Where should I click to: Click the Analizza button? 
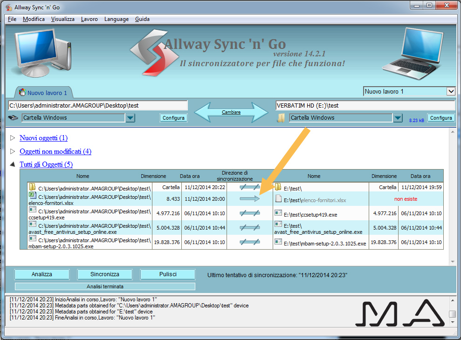(x=42, y=274)
